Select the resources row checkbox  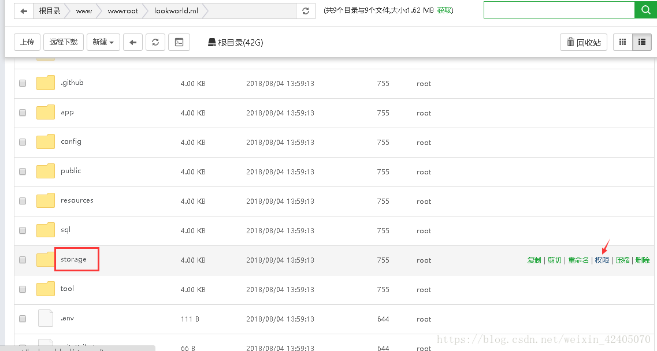pyautogui.click(x=23, y=201)
